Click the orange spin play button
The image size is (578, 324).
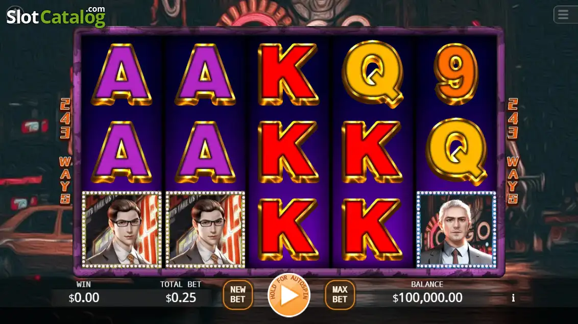(289, 295)
